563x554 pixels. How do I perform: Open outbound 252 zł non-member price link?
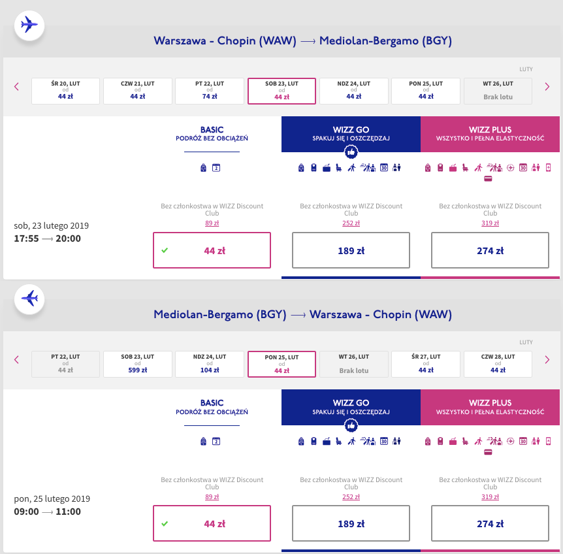pyautogui.click(x=351, y=223)
